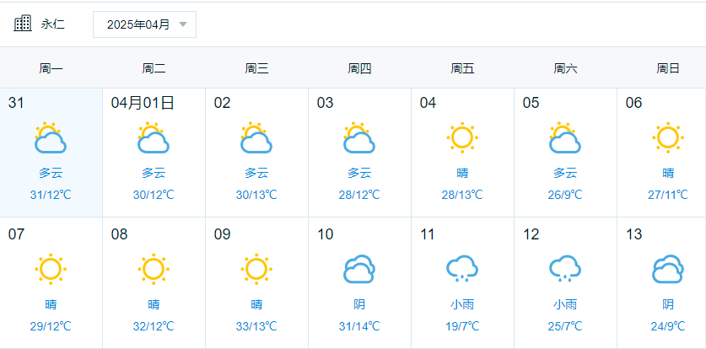Click the overcast icon on day 13
The image size is (706, 349).
click(668, 269)
